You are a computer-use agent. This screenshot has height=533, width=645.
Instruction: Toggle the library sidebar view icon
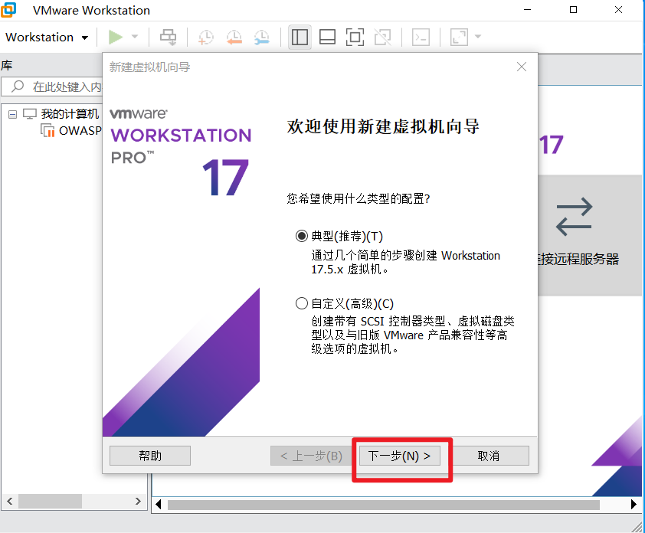tap(300, 37)
